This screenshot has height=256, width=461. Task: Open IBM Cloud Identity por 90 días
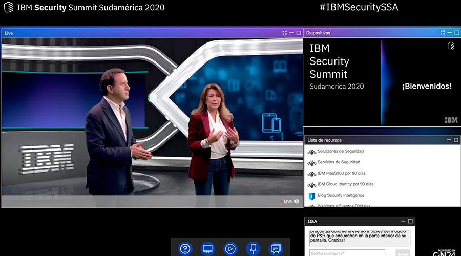345,184
